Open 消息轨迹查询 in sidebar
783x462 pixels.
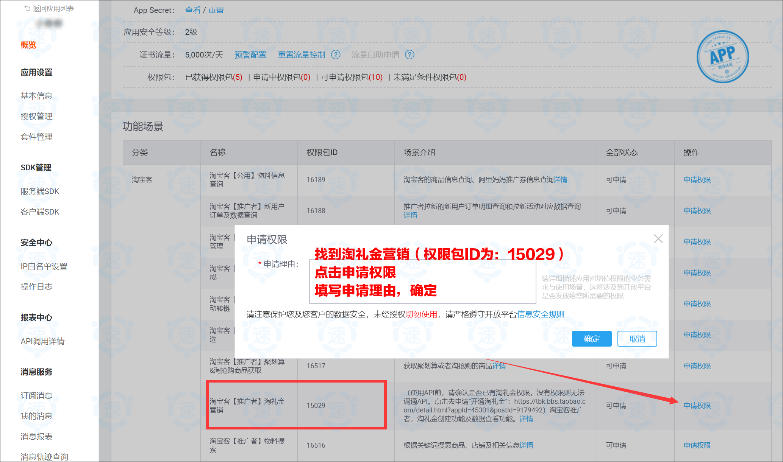click(44, 457)
